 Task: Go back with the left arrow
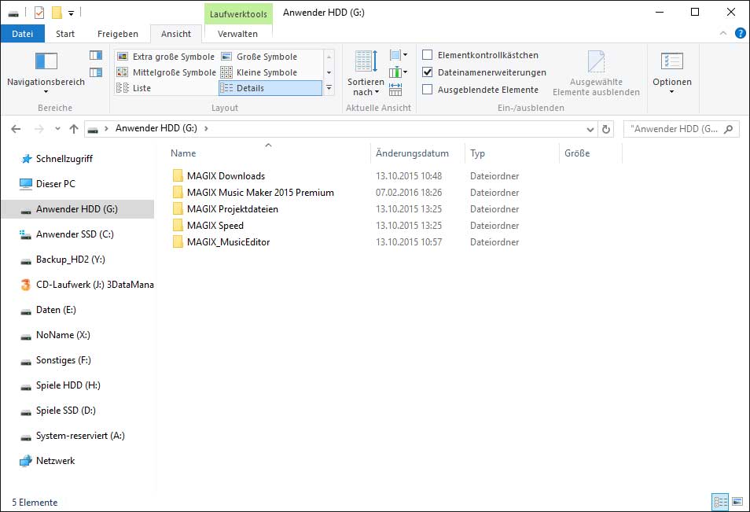click(16, 129)
